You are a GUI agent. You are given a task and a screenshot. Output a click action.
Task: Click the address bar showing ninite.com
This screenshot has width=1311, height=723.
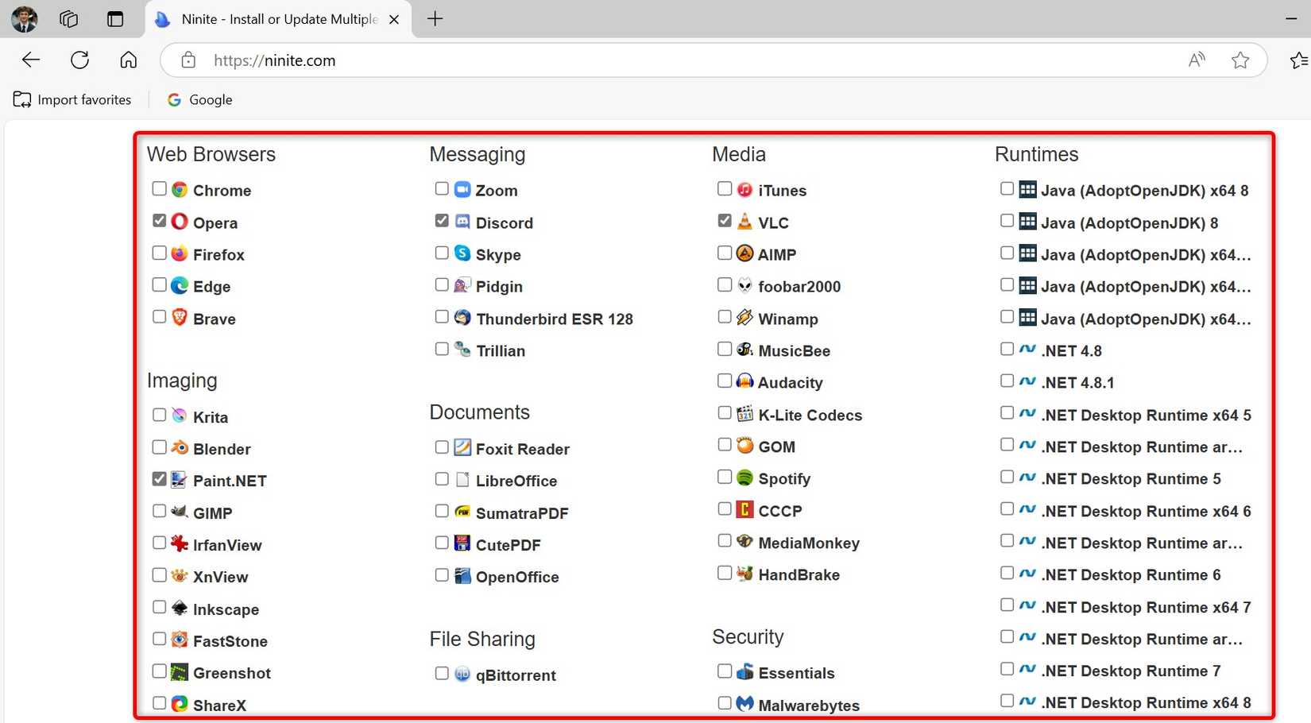(x=274, y=60)
